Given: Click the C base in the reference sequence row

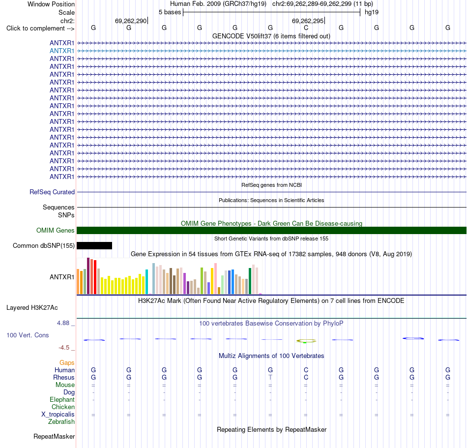Looking at the screenshot, I should 306,28.
